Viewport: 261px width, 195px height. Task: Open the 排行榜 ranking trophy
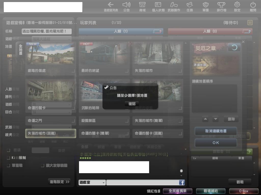click(221, 7)
